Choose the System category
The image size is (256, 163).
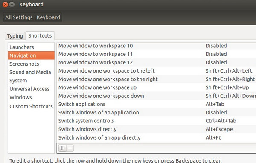click(x=31, y=81)
